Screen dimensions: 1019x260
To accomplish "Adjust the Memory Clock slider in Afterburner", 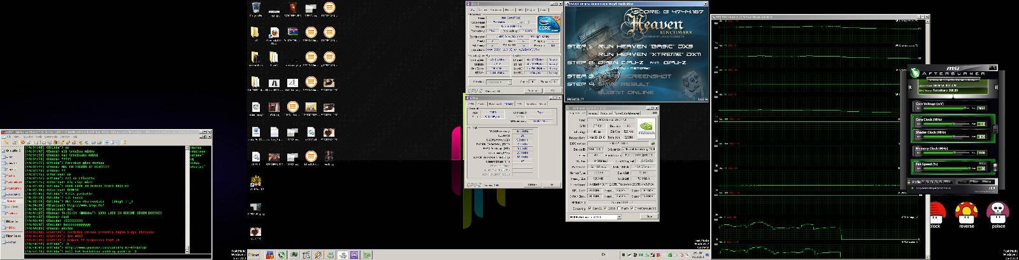I will 946,152.
